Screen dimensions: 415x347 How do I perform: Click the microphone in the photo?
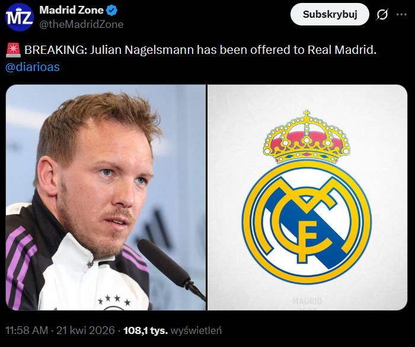(x=171, y=269)
